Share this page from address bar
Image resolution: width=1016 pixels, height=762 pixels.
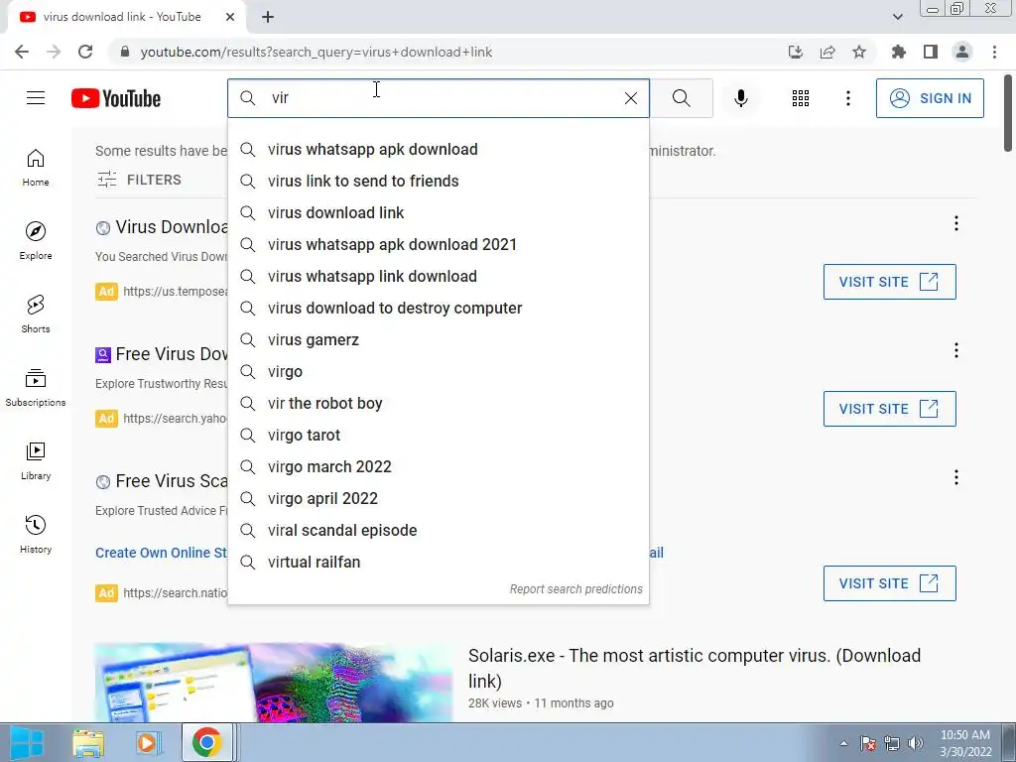click(x=827, y=52)
